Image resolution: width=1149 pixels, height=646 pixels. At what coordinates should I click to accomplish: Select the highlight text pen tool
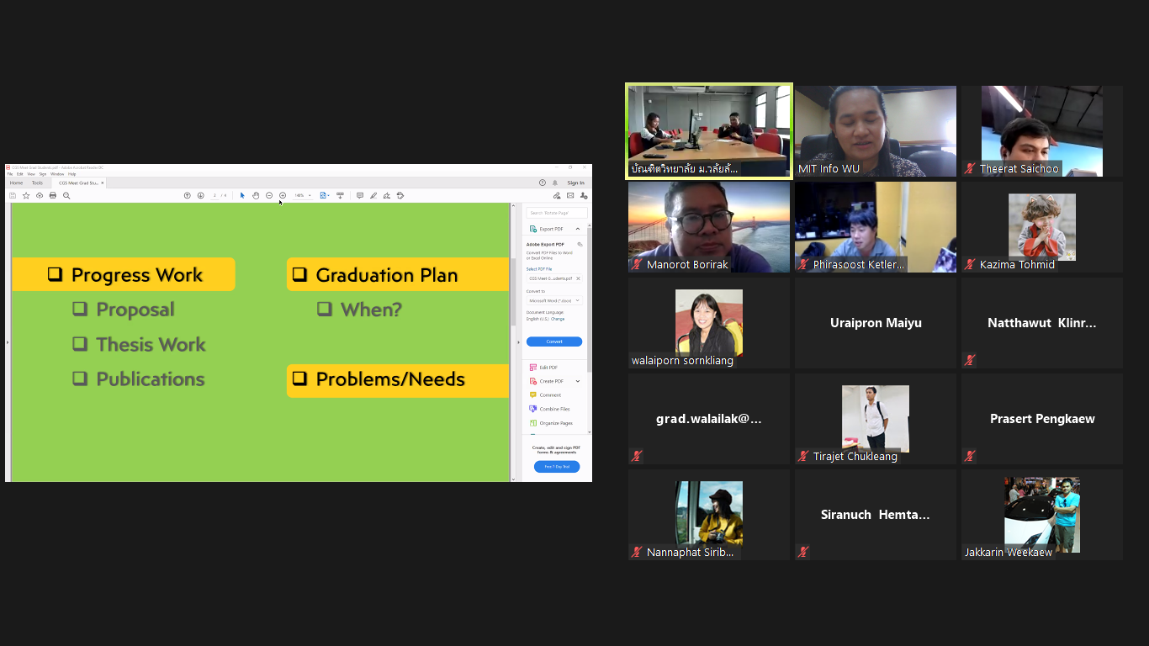[x=373, y=195]
